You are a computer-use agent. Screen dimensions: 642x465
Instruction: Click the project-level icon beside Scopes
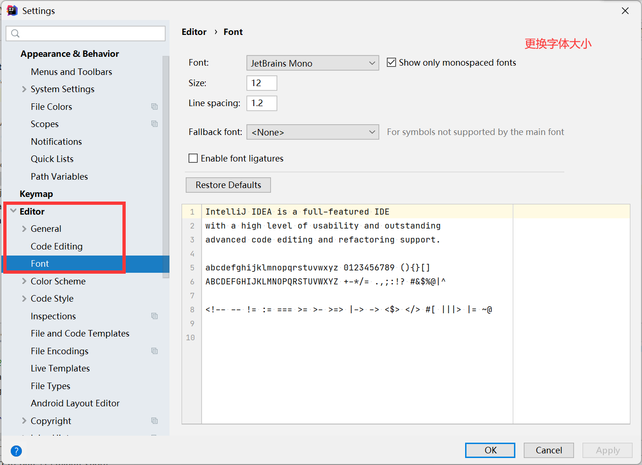[x=155, y=124]
